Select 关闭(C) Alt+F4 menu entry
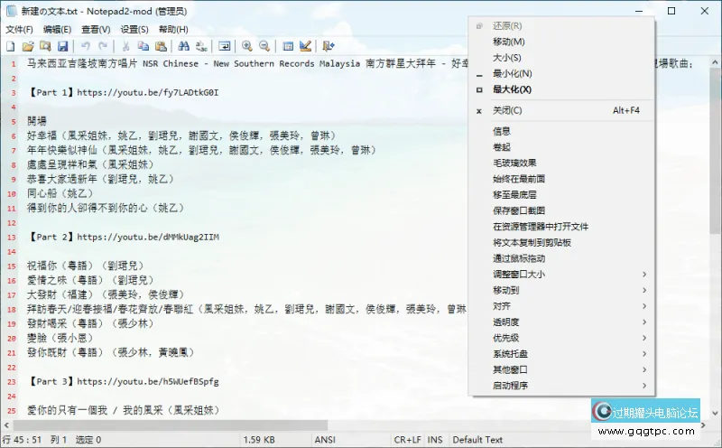Image resolution: width=722 pixels, height=448 pixels. (x=561, y=110)
